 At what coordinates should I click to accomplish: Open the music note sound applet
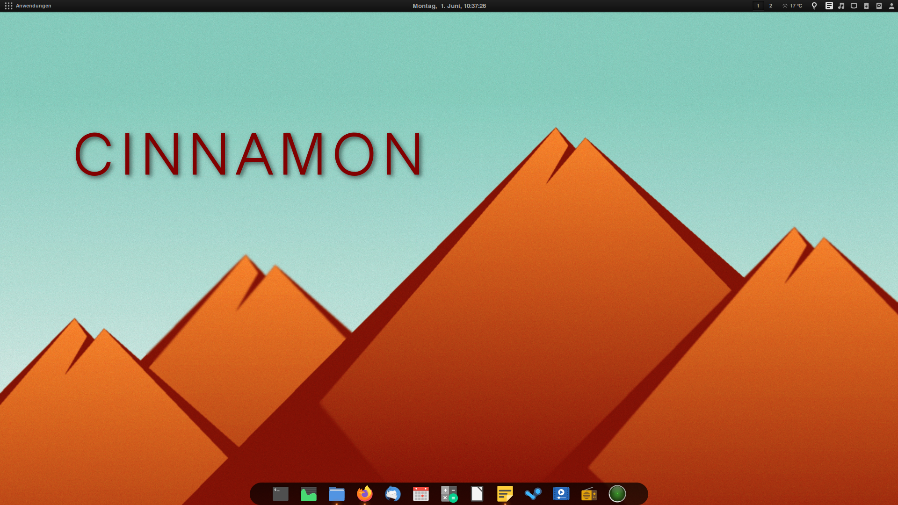pyautogui.click(x=841, y=6)
